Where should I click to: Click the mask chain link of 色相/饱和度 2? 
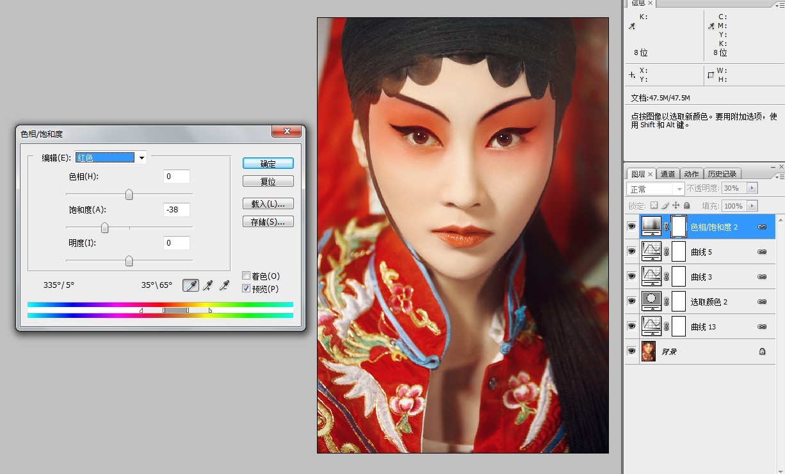[667, 227]
